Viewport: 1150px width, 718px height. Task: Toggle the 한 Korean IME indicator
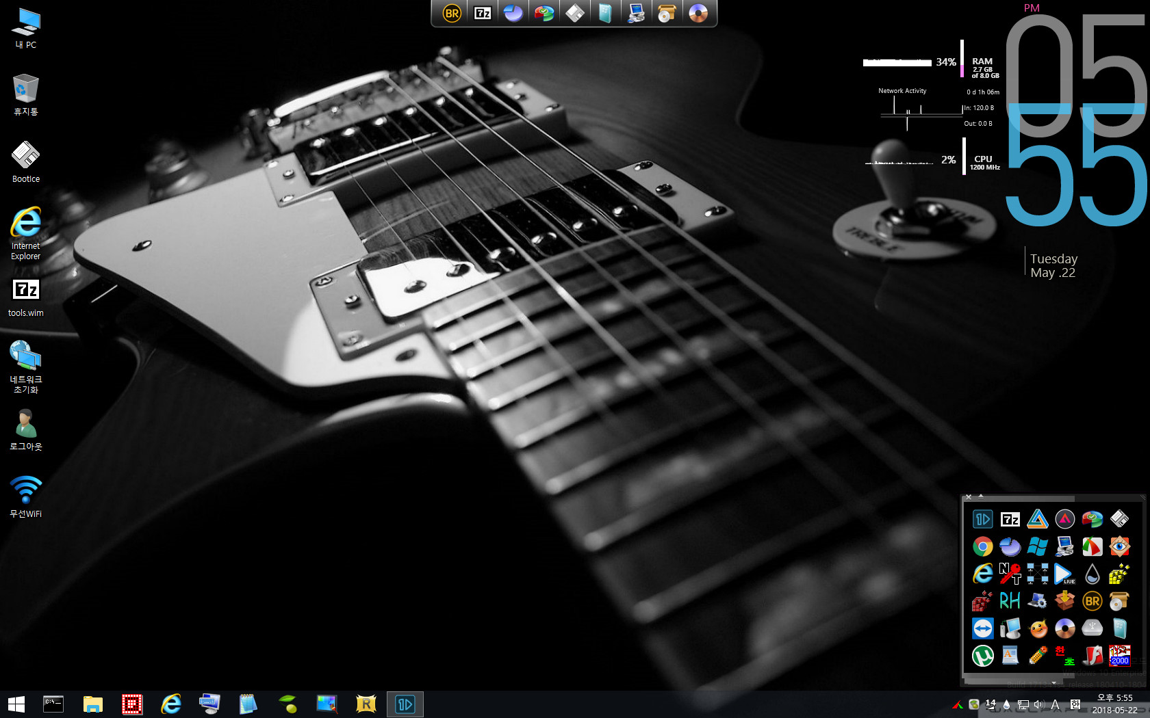coord(1075,704)
